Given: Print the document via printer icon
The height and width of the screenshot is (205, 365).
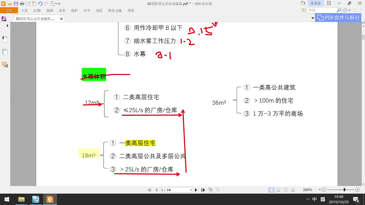Looking at the screenshot, I should click(22, 4).
